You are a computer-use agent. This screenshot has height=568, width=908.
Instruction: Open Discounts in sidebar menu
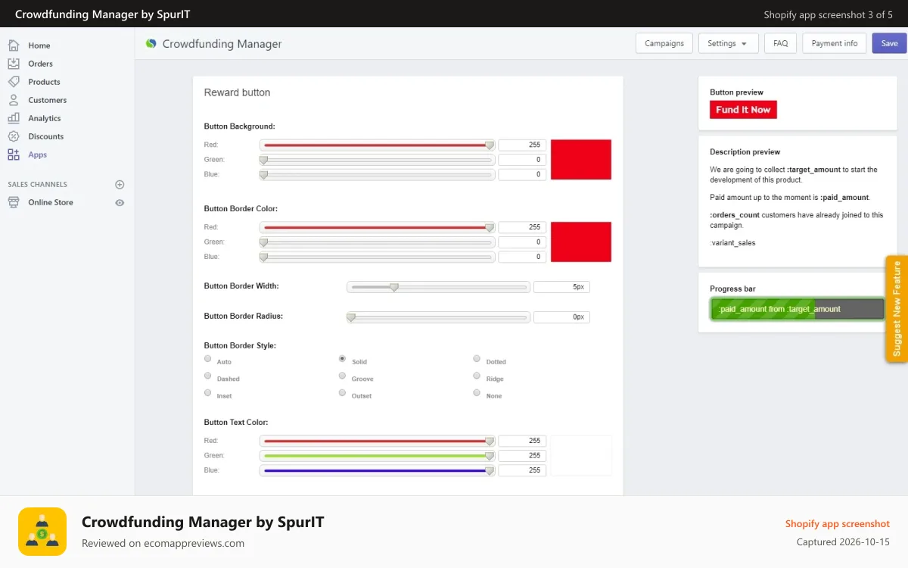pos(46,136)
